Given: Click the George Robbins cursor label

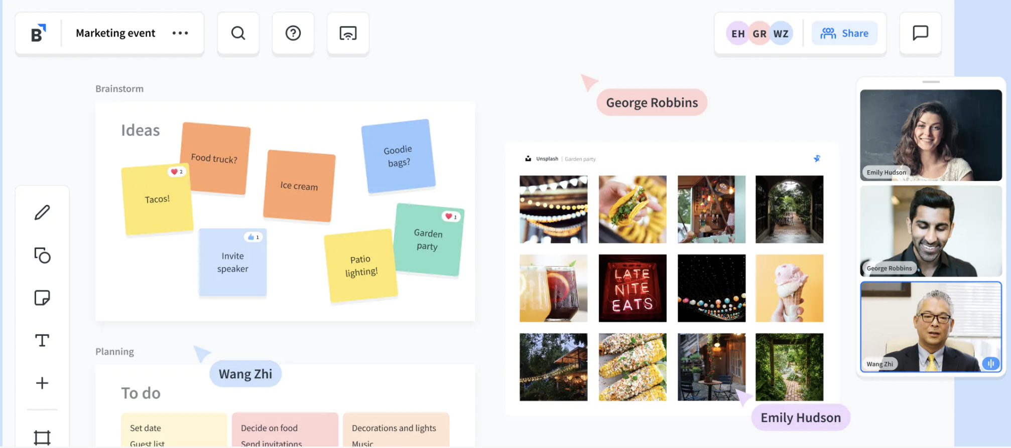Looking at the screenshot, I should 652,103.
